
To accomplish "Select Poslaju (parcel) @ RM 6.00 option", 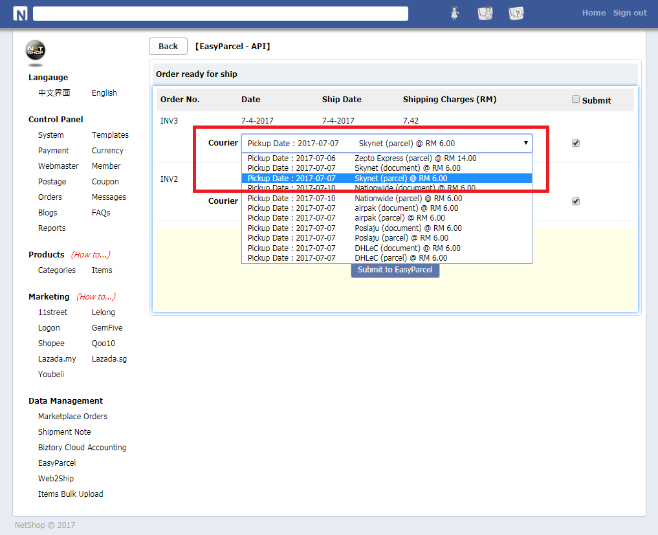I will click(386, 238).
